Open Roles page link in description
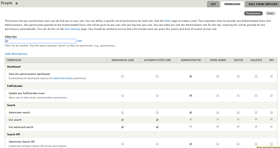Viewport: 280px width, 148px height. (167, 21)
